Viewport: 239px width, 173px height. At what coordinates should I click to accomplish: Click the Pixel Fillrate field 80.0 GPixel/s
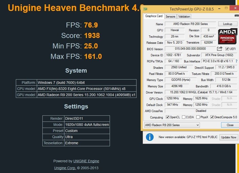coord(177,74)
